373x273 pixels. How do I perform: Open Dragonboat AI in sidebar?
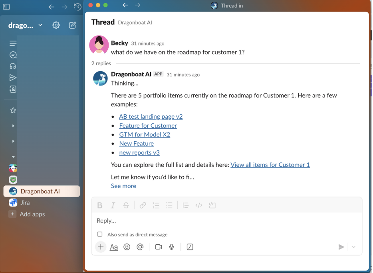pyautogui.click(x=40, y=191)
